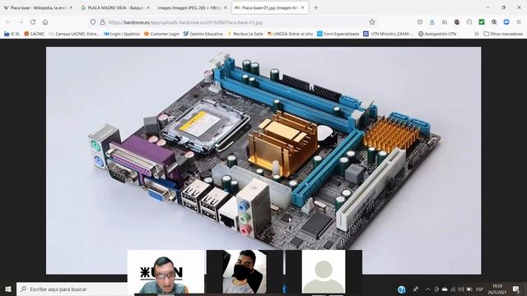Click the hardzone.es address bar URL

pyautogui.click(x=185, y=22)
